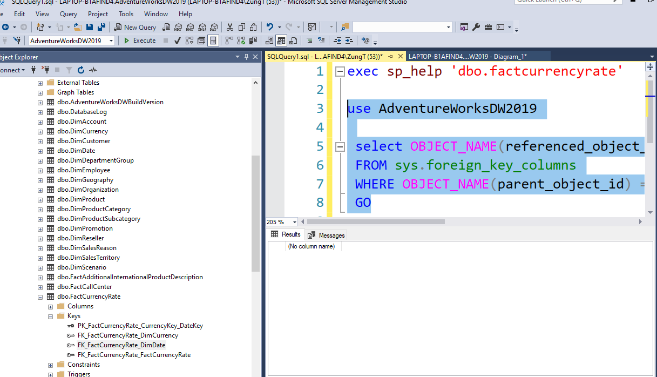Open the Find search combo box dropdown
The image size is (657, 377).
tap(449, 27)
